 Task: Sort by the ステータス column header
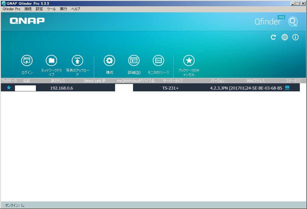(x=292, y=81)
